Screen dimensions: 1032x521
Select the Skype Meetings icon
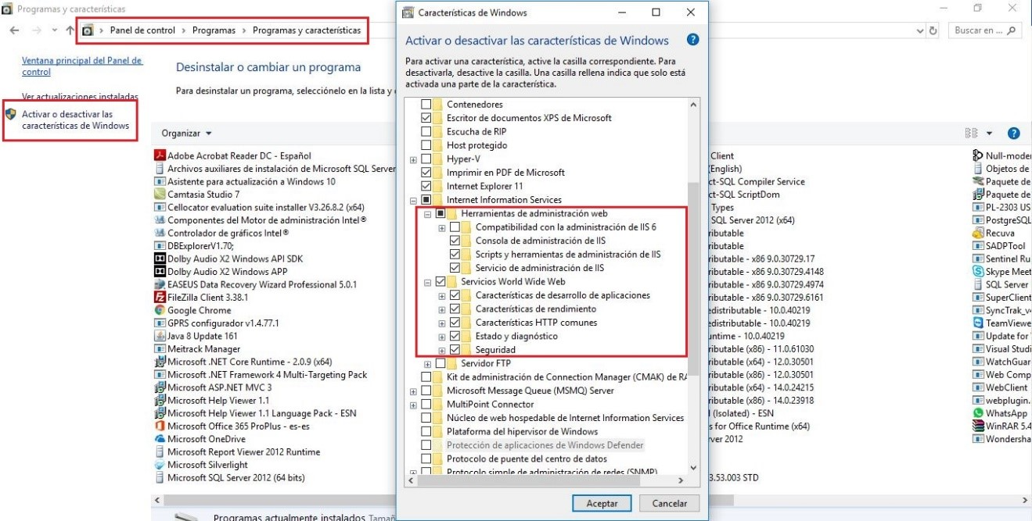(x=978, y=271)
